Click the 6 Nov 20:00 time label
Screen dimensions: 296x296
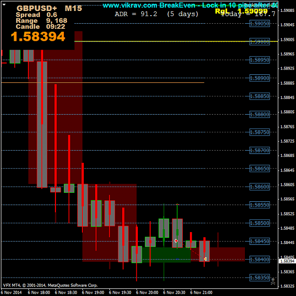(147, 292)
